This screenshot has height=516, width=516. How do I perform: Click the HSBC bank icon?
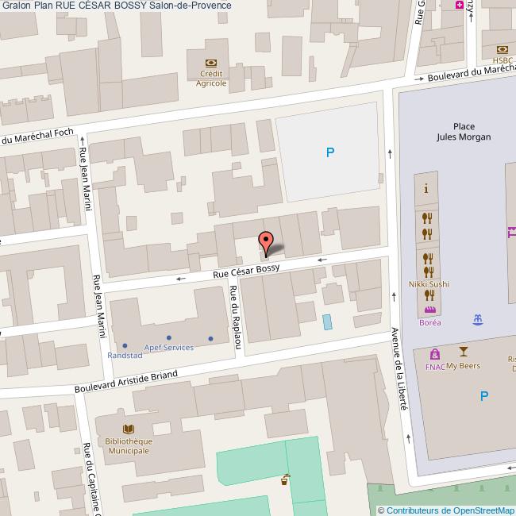(502, 48)
